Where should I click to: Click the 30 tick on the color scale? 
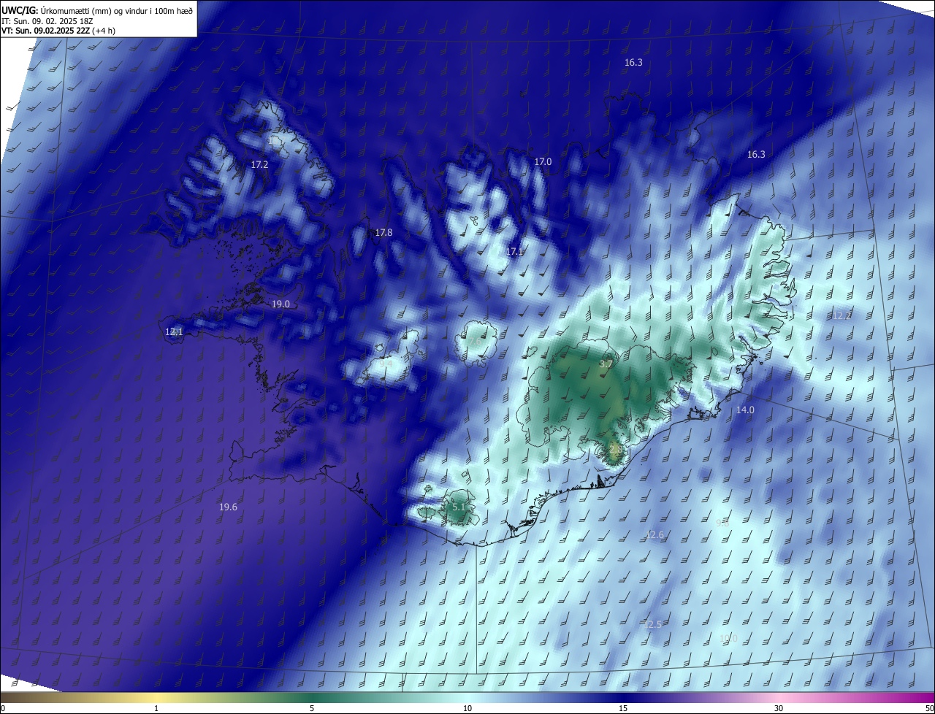tap(779, 708)
